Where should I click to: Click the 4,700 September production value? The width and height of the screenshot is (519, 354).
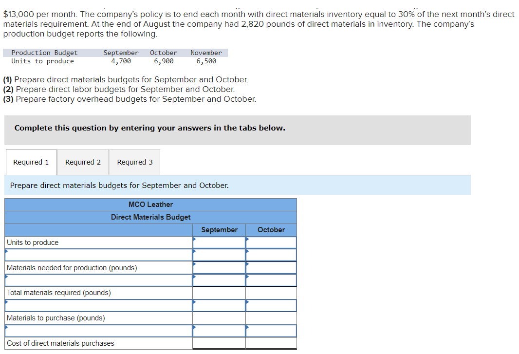[x=121, y=61]
